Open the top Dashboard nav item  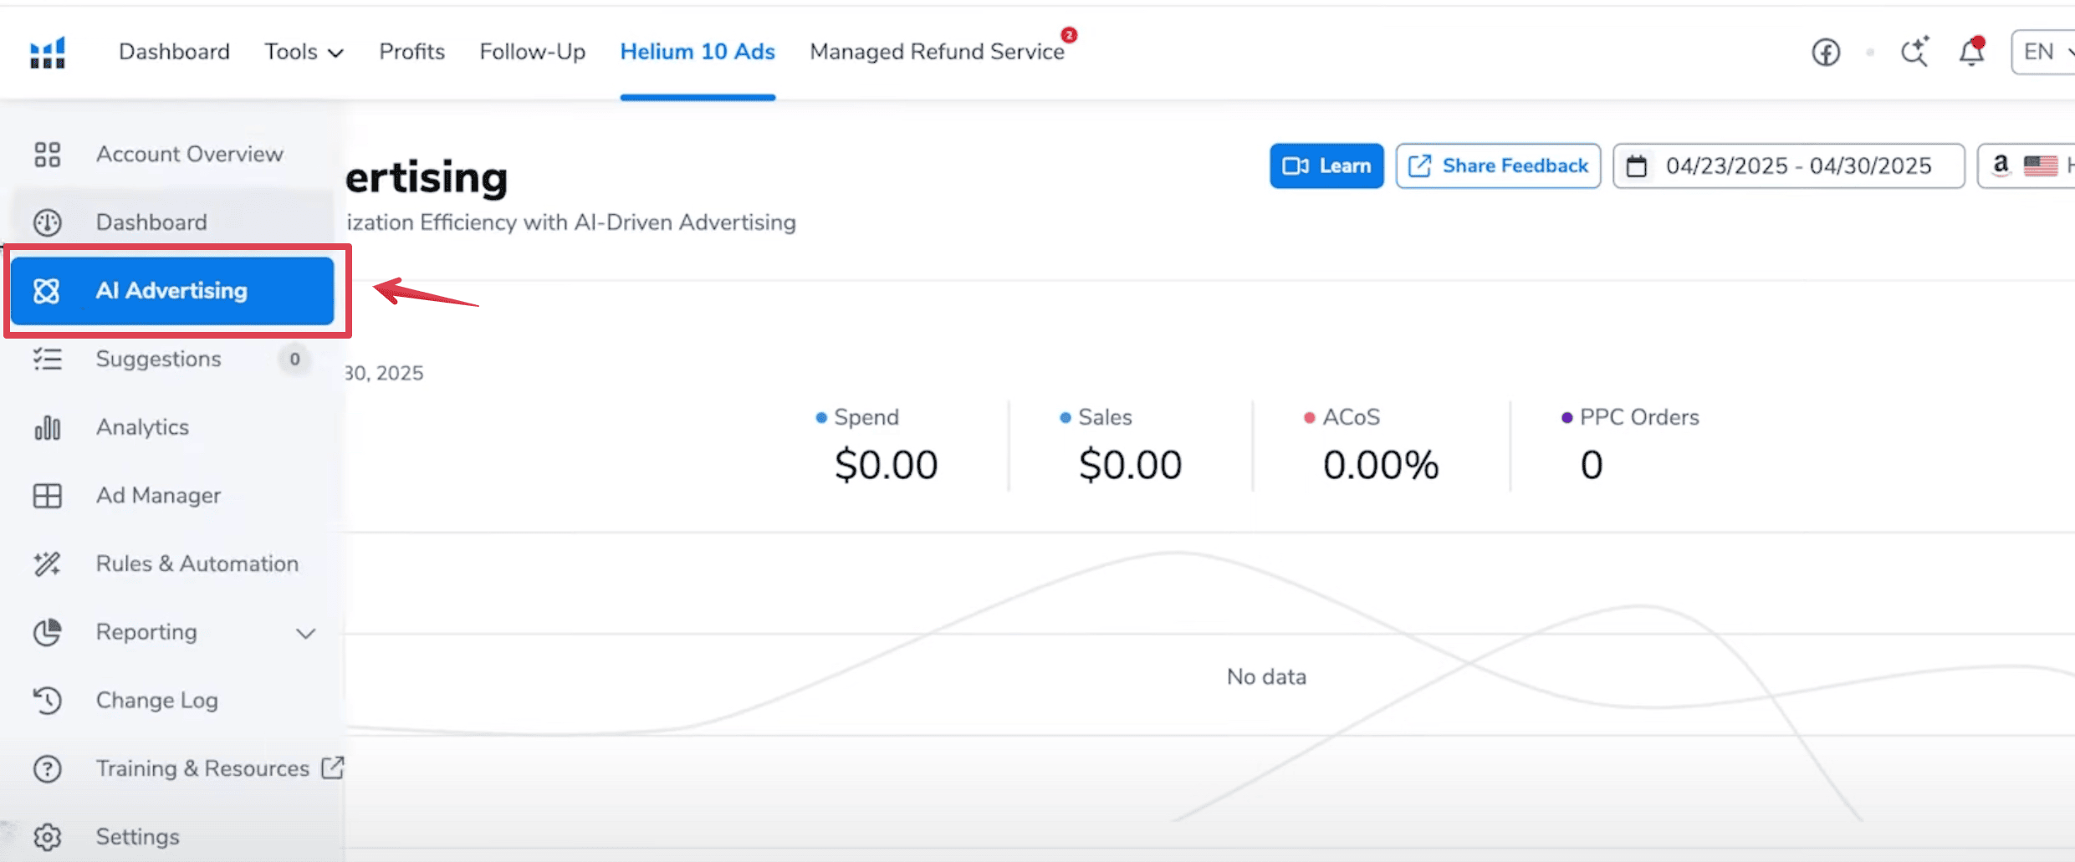click(174, 52)
